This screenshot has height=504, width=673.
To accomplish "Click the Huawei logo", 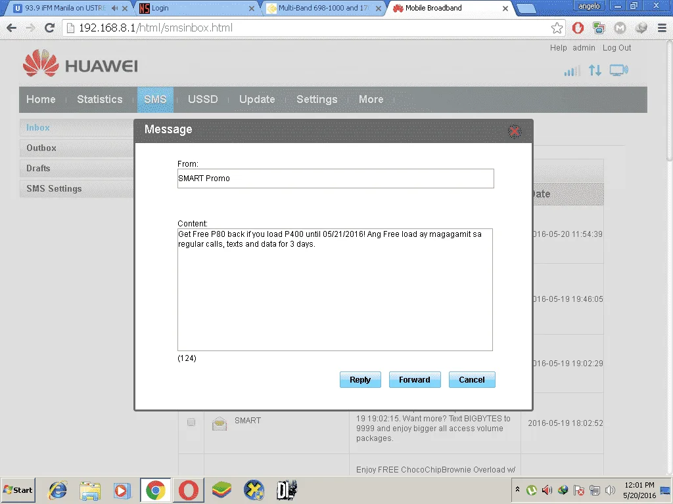I will coord(80,64).
